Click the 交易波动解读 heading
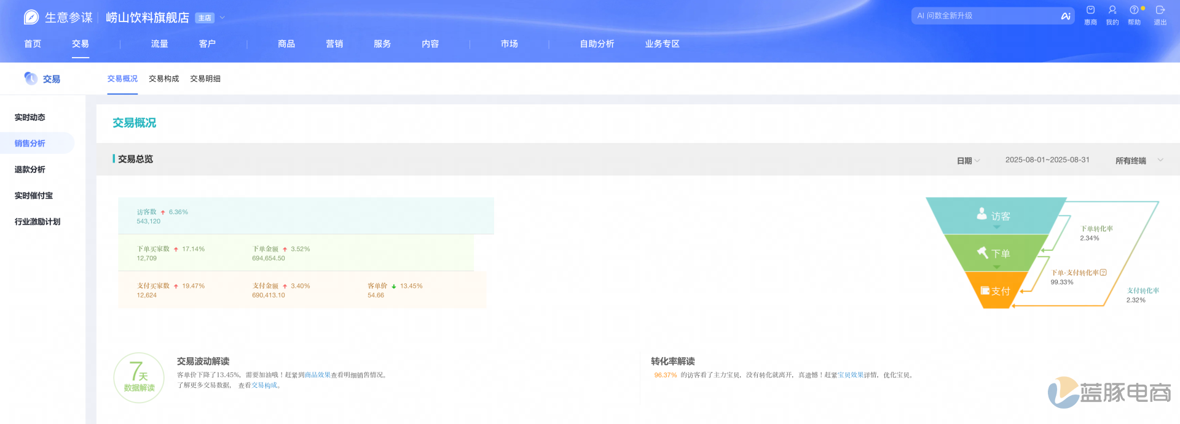Viewport: 1180px width, 424px height. pyautogui.click(x=203, y=361)
